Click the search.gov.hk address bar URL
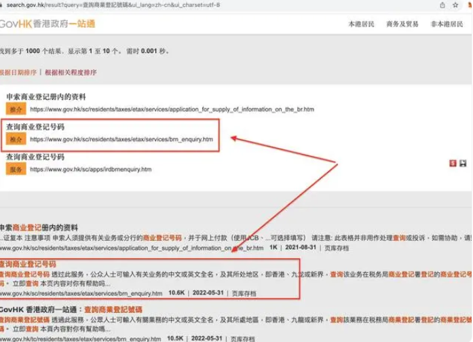The height and width of the screenshot is (342, 473). [x=113, y=5]
